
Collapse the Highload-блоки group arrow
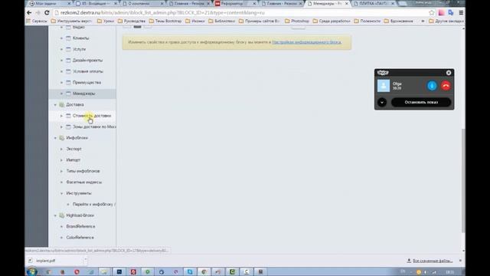click(55, 215)
